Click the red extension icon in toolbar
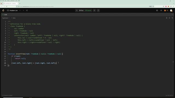The width and height of the screenshot is (175, 98). point(166,7)
